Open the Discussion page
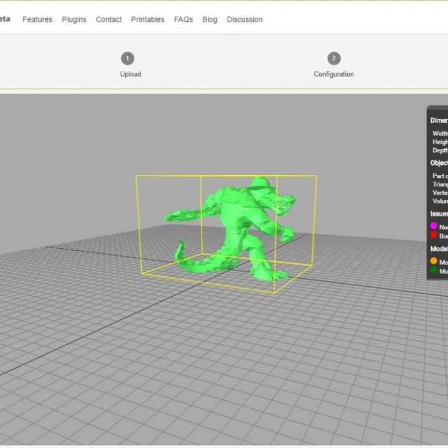 pos(245,19)
